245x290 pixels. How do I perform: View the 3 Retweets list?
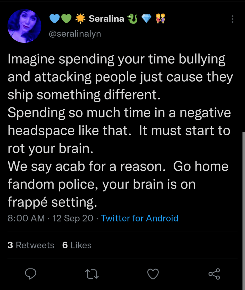[x=31, y=245]
